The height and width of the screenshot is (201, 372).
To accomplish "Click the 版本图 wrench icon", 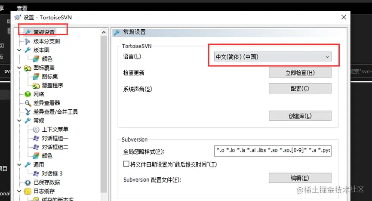I will click(28, 50).
